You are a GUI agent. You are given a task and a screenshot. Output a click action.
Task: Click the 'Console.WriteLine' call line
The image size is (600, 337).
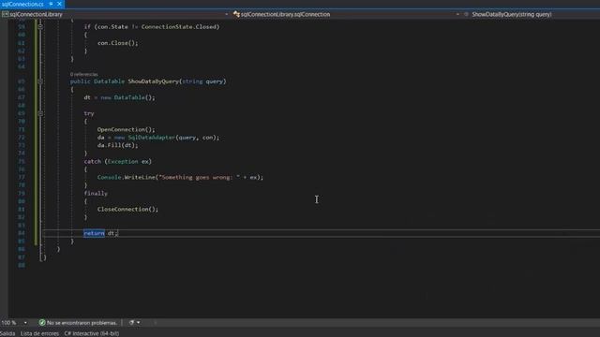tap(180, 177)
